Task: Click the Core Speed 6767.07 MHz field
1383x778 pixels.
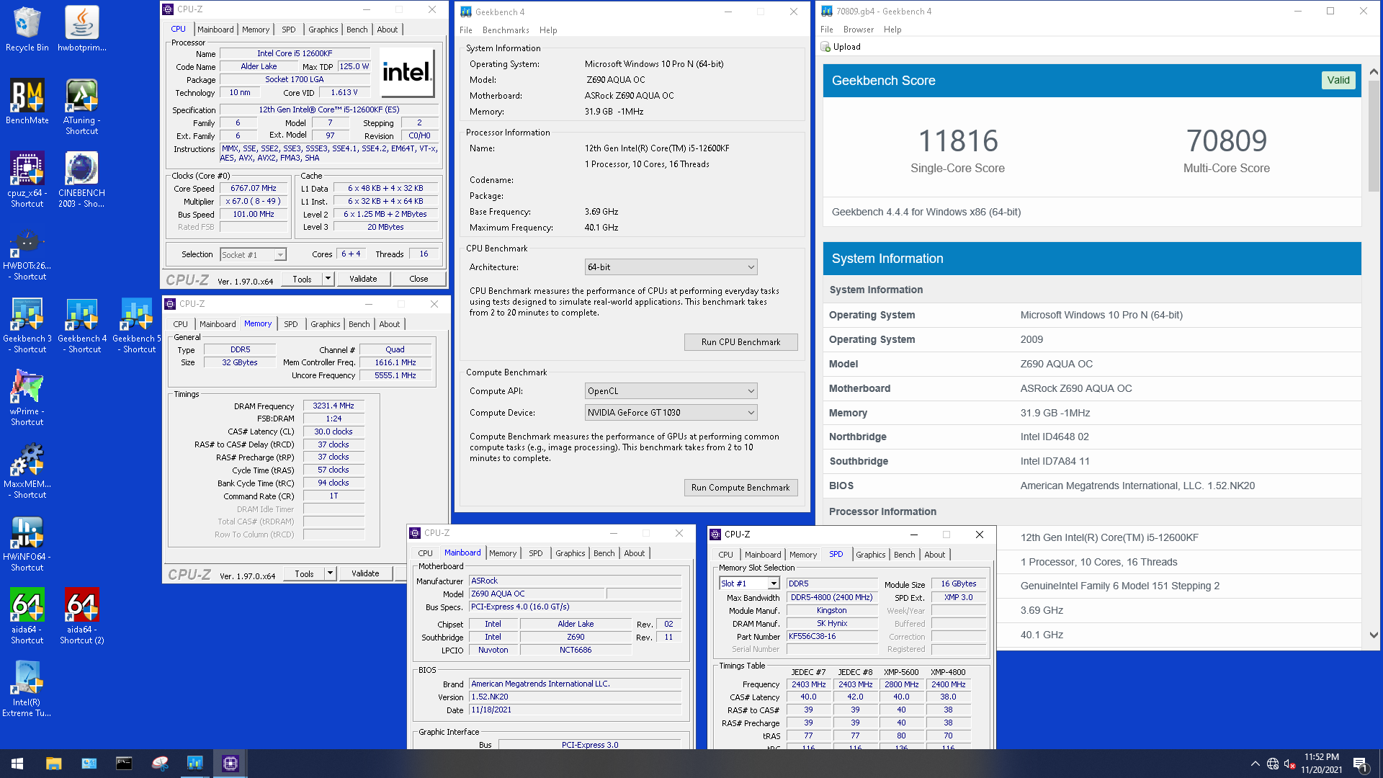Action: 254,188
